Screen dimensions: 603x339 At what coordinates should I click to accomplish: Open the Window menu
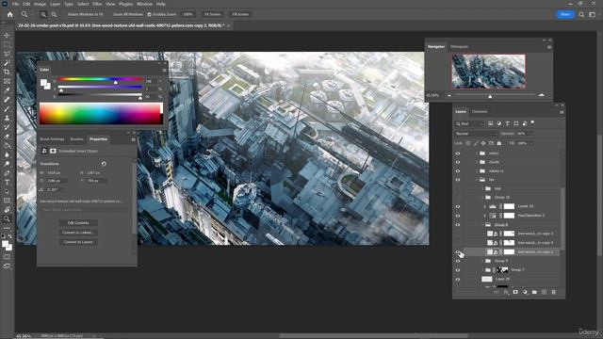144,4
